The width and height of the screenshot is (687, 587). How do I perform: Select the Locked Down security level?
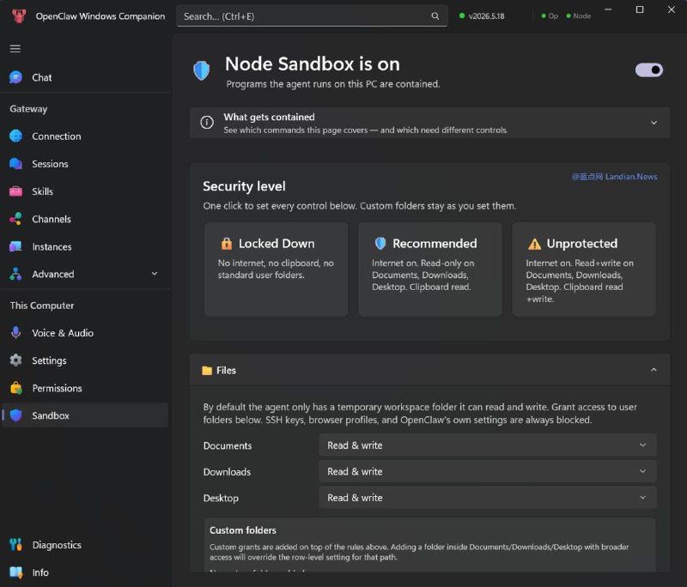click(276, 269)
